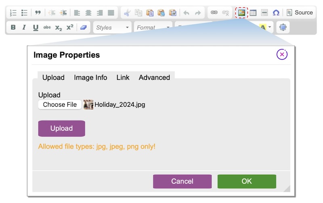
Task: Remove formatting with eraser icon
Action: coord(84,27)
